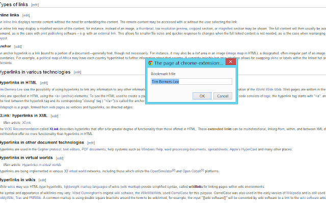Edit the Inline links section
326x203 pixels.
(26, 15)
